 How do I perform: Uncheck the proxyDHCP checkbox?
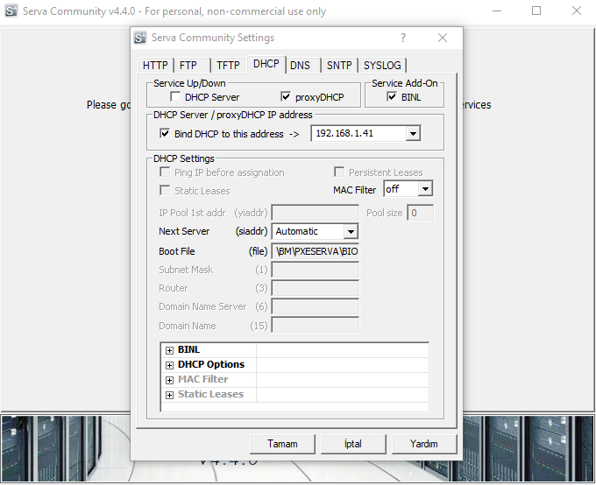pyautogui.click(x=286, y=97)
